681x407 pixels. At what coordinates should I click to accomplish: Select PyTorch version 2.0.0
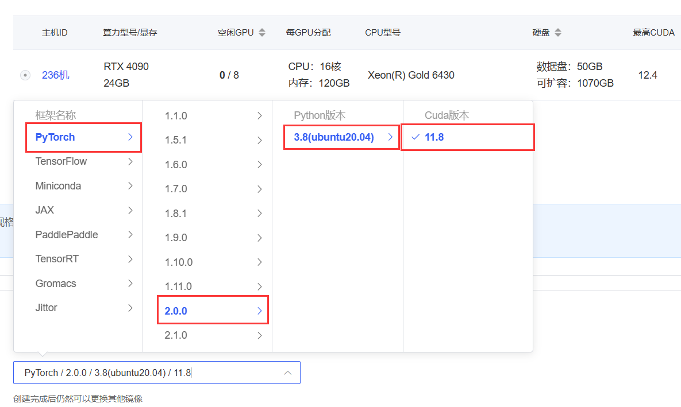pos(176,311)
